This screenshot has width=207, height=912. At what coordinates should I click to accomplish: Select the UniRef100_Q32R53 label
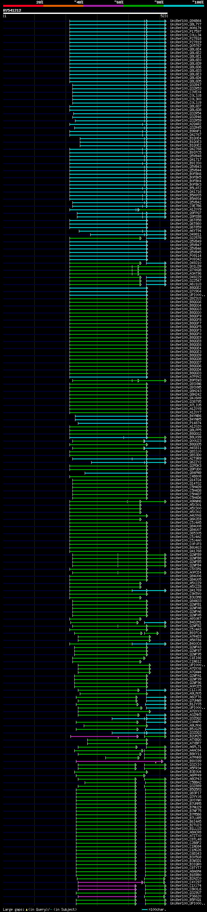(x=186, y=89)
